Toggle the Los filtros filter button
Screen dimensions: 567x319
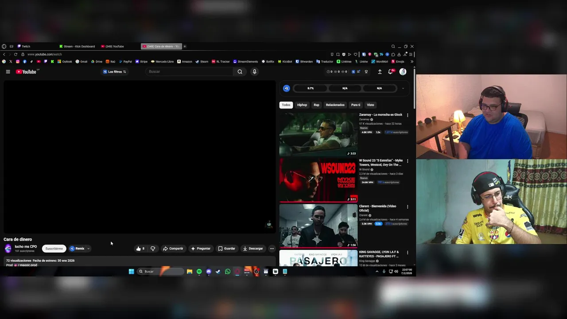115,72
